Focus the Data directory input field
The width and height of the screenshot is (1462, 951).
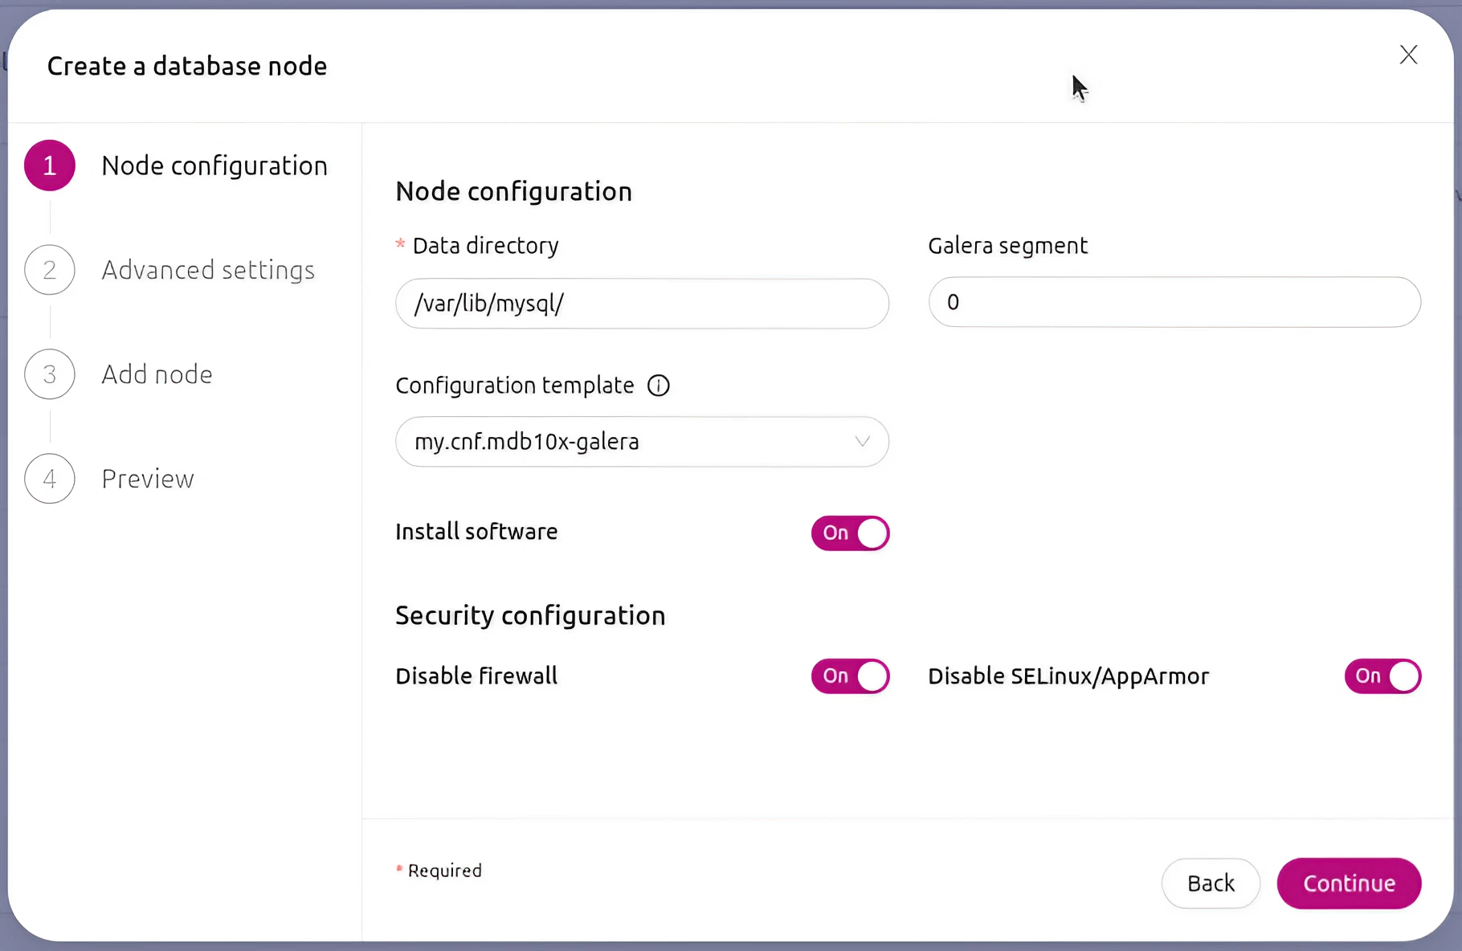[x=642, y=304]
